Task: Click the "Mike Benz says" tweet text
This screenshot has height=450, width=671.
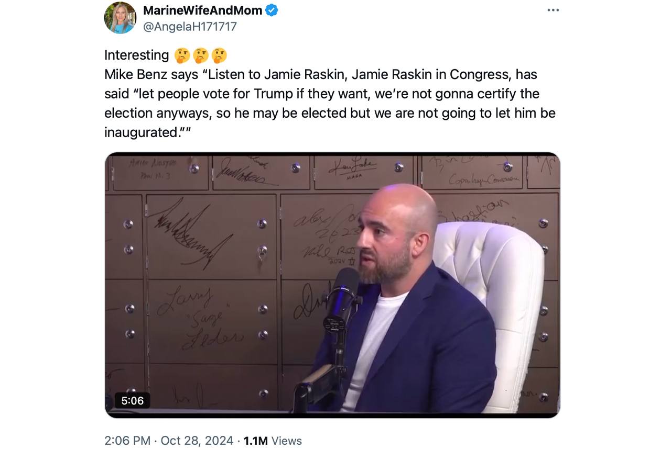Action: click(151, 75)
